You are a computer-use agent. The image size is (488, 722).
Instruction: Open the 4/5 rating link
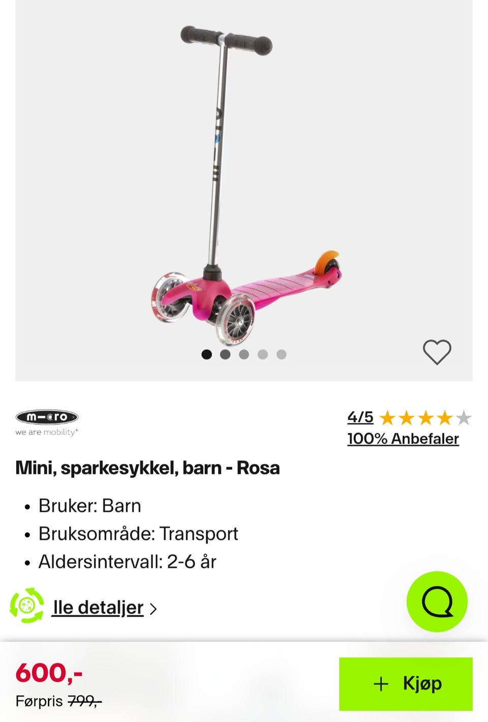coord(360,417)
